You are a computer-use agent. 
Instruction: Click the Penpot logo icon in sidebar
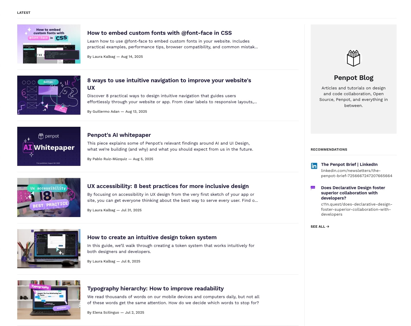click(353, 58)
